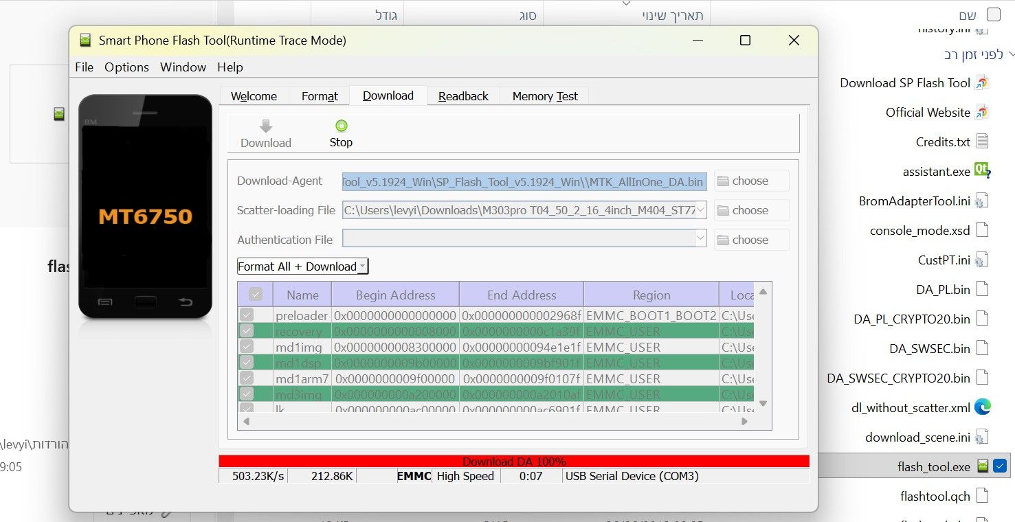Sort table by Name column header
Viewport: 1015px width, 522px height.
[302, 295]
